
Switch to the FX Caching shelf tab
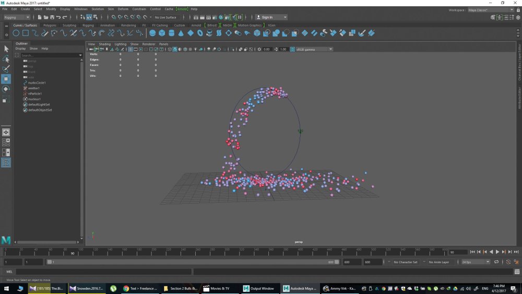coord(160,25)
